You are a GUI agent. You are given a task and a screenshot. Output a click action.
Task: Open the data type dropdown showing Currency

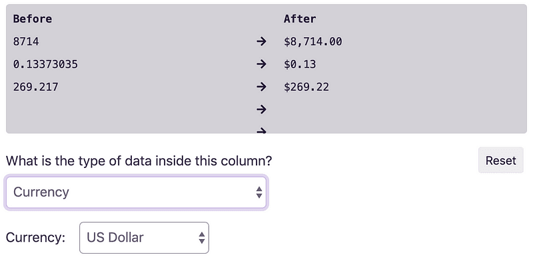136,193
